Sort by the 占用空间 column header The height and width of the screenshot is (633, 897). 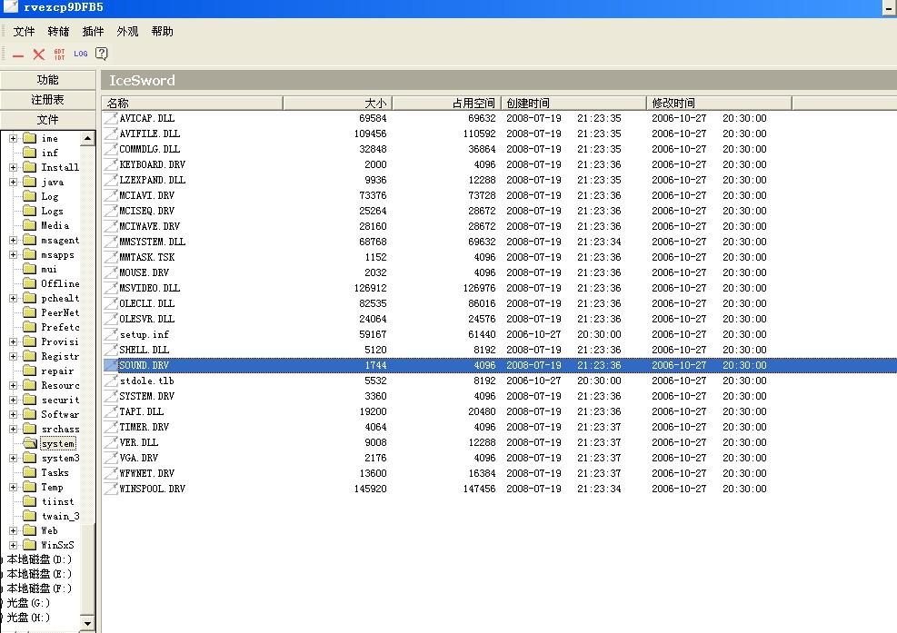(x=447, y=103)
